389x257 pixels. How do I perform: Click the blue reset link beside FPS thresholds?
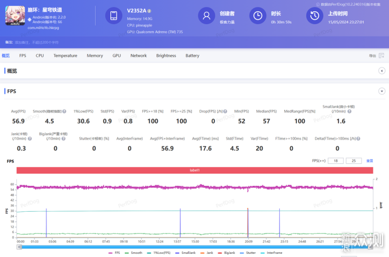point(370,161)
